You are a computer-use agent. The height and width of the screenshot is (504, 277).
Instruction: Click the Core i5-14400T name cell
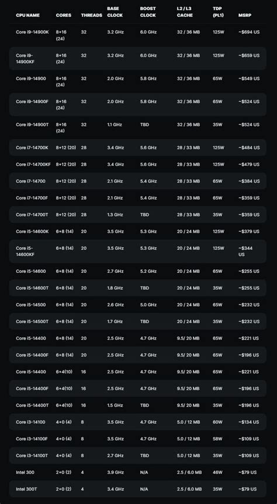coord(32,405)
